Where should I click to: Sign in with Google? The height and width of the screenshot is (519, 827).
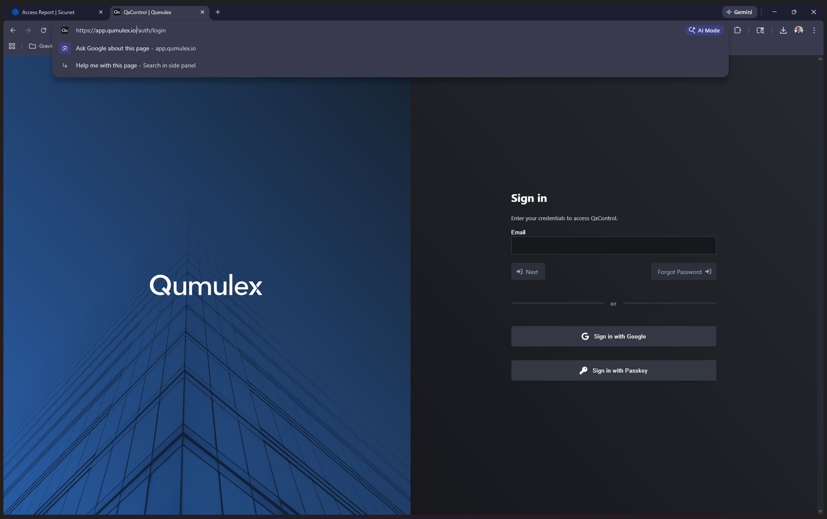coord(613,336)
